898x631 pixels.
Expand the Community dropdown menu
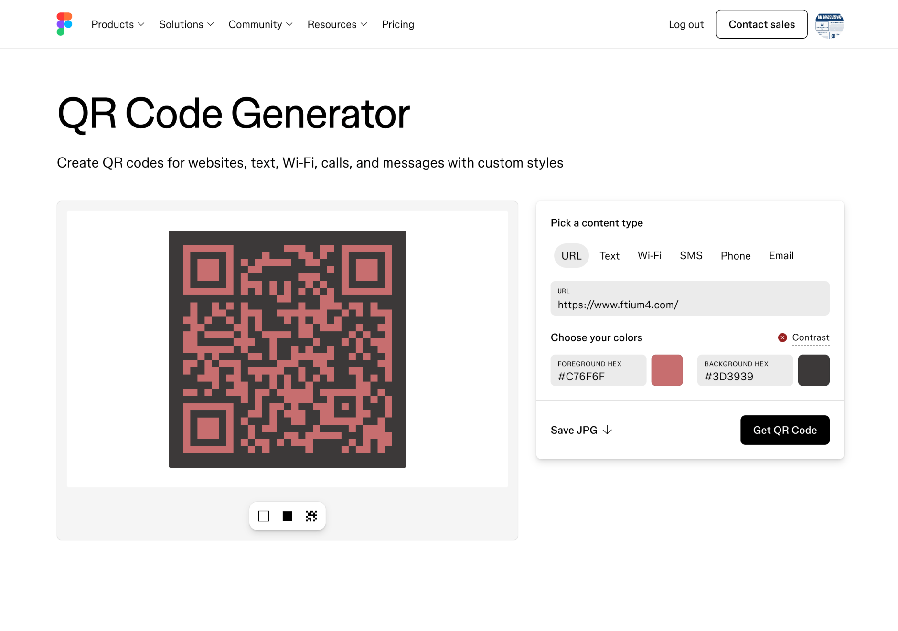(x=260, y=24)
